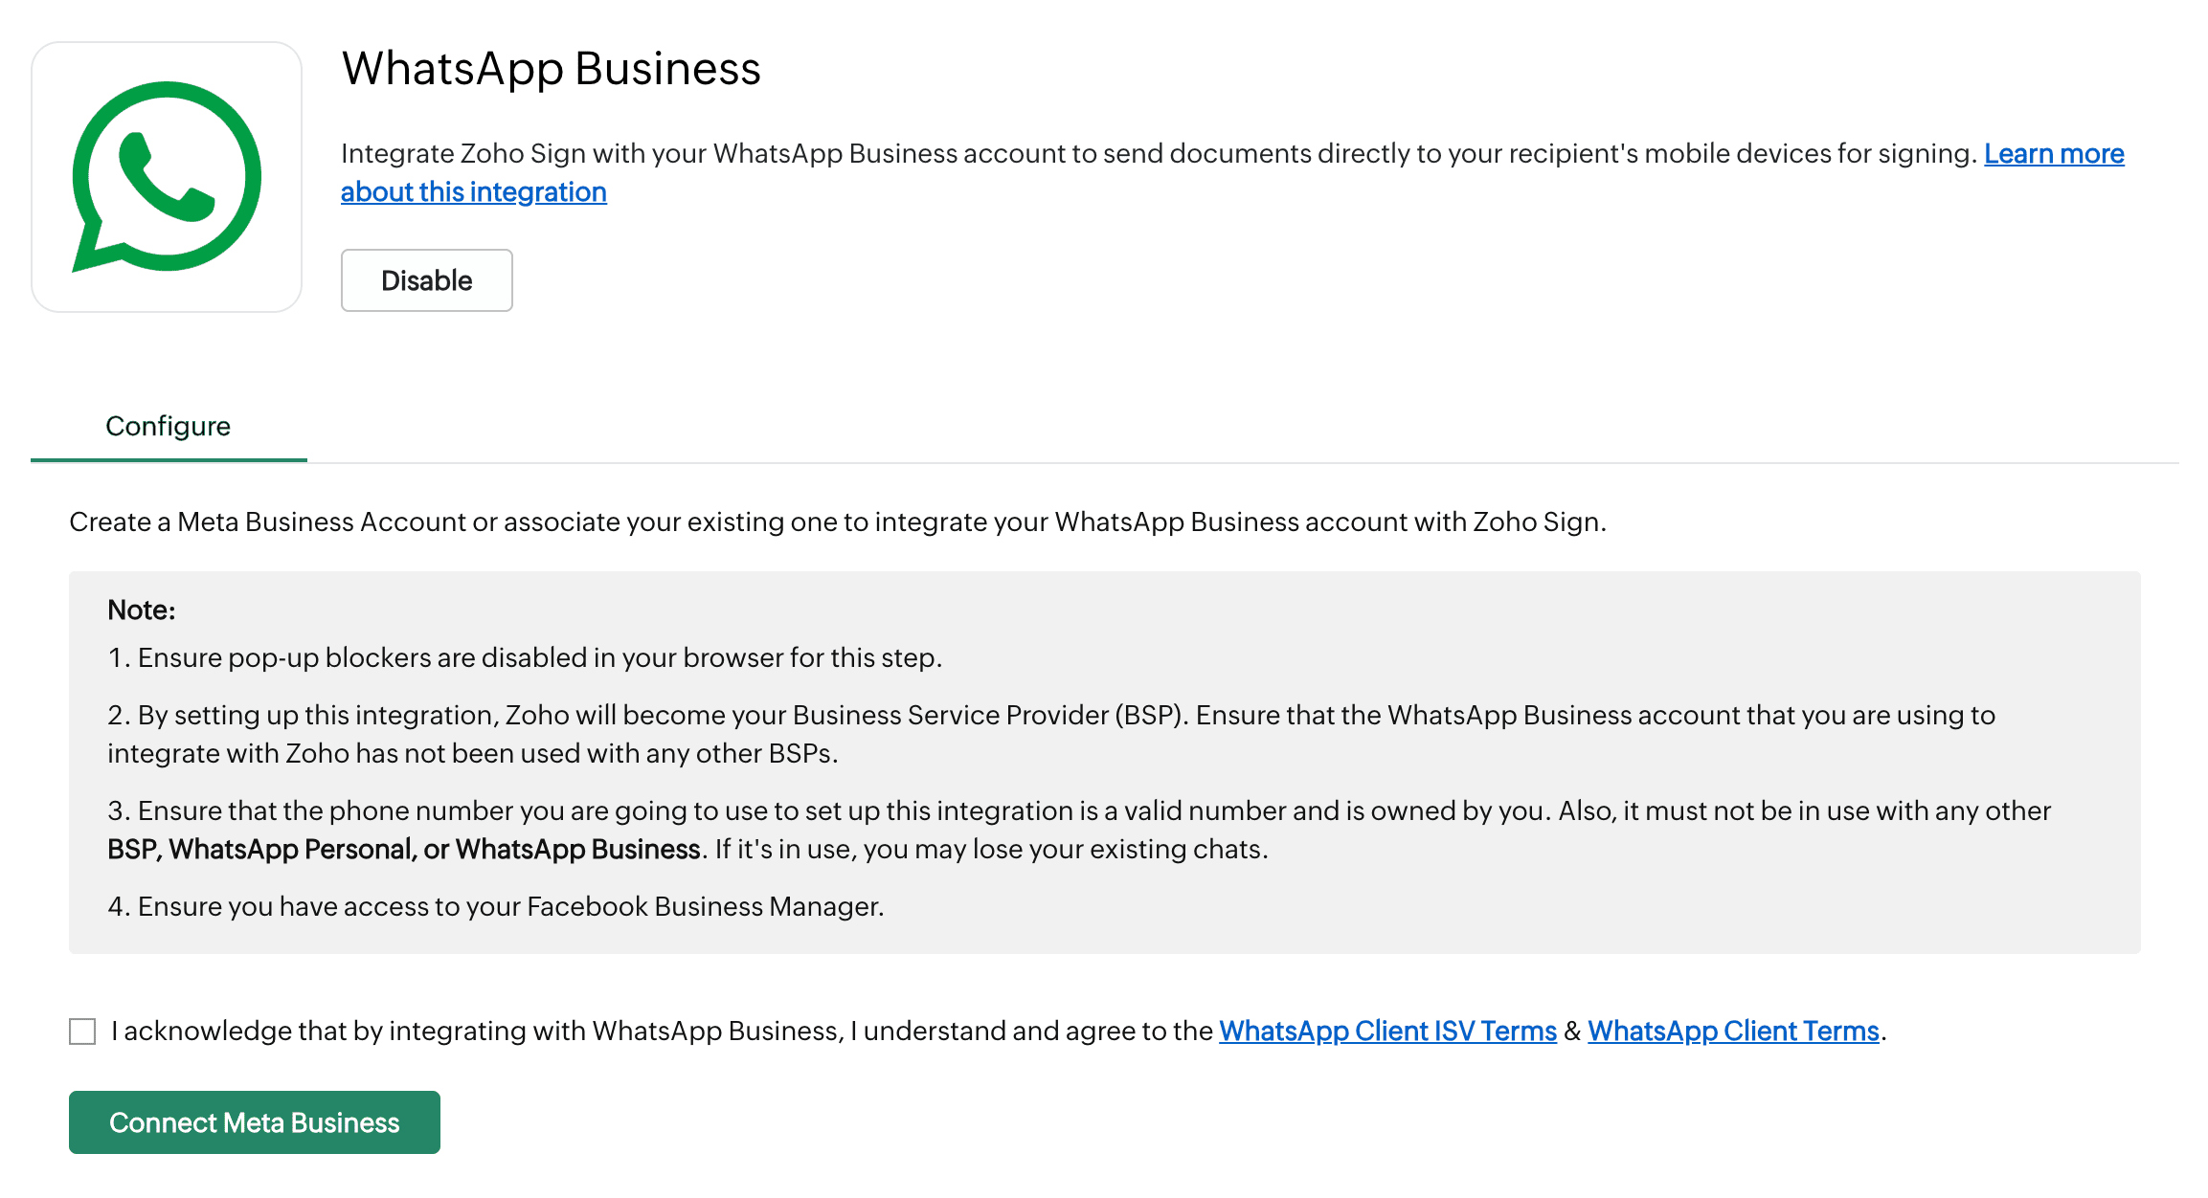The image size is (2208, 1198).
Task: Disable the WhatsApp Business integration
Action: [x=426, y=280]
